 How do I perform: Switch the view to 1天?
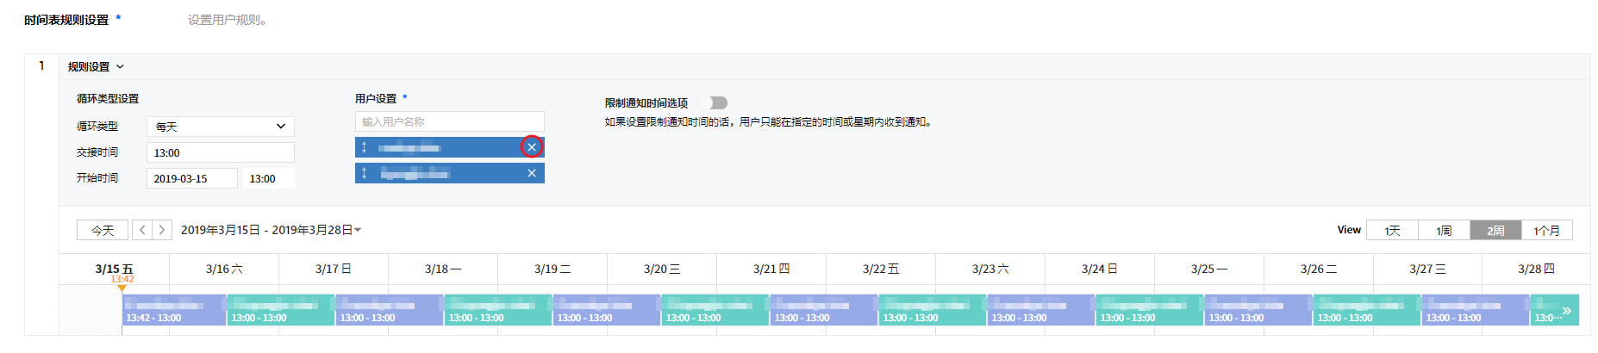point(1392,230)
